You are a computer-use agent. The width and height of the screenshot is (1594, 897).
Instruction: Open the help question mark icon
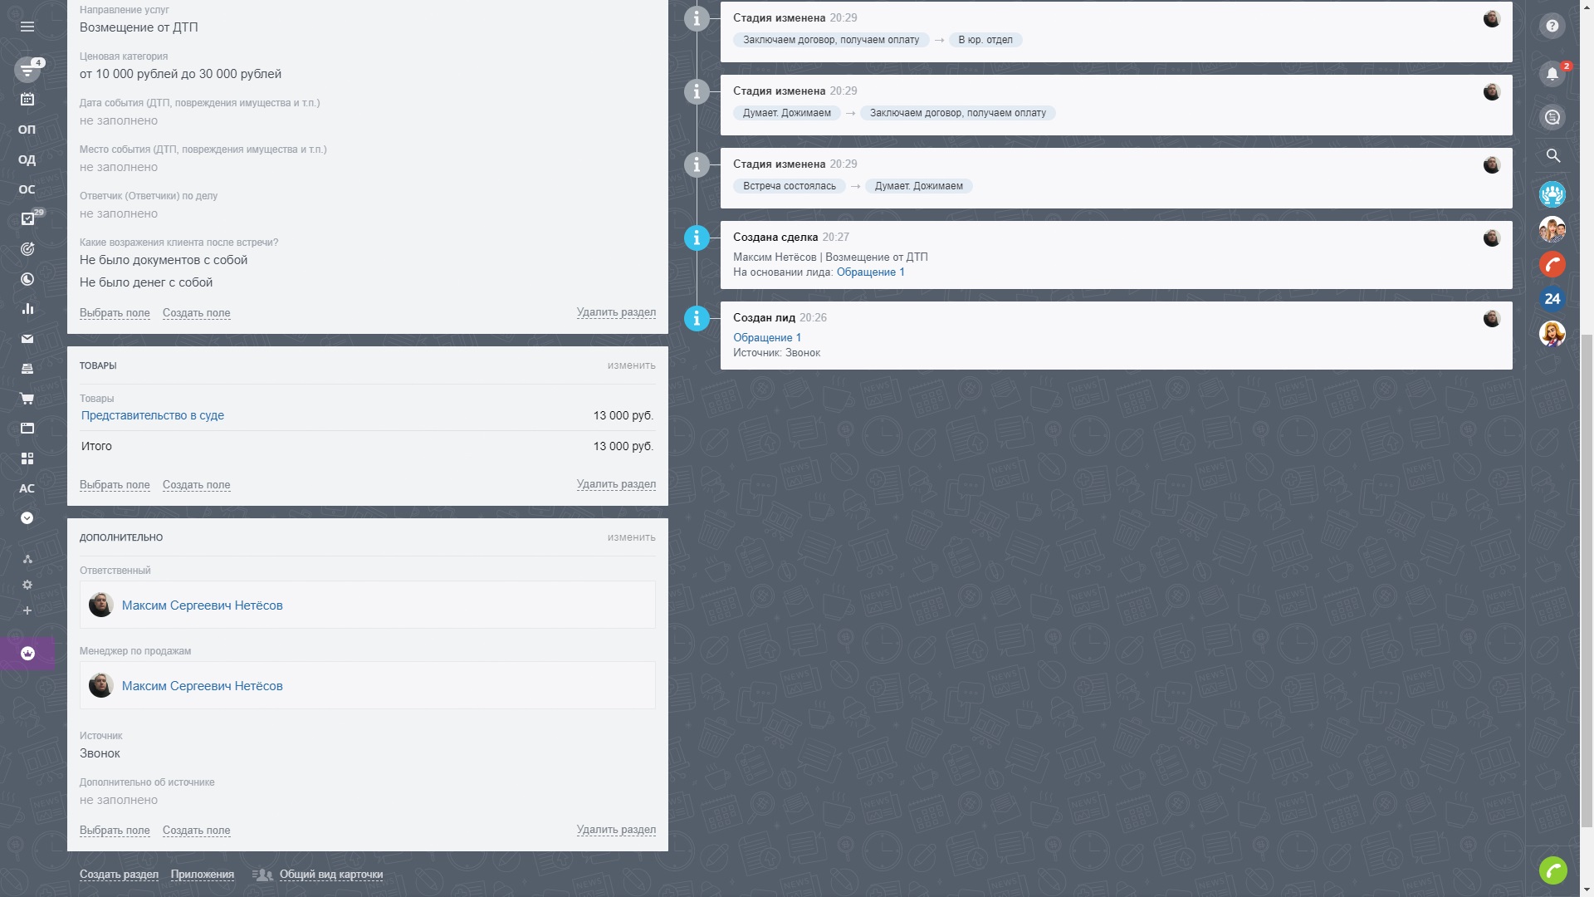(x=1552, y=27)
